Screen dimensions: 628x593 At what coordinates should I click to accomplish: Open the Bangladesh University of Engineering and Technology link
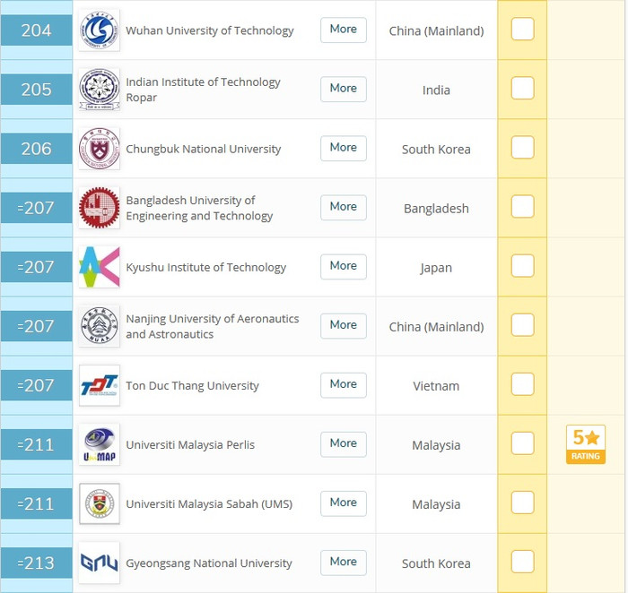click(199, 208)
